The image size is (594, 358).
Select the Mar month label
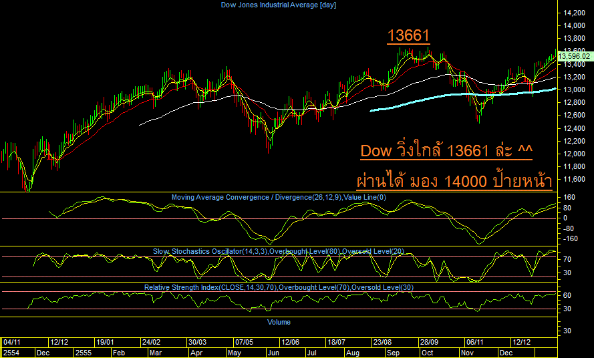155,353
